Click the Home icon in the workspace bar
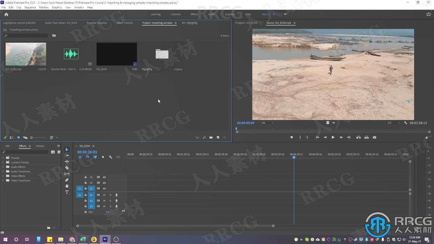The width and height of the screenshot is (434, 244). (6, 14)
